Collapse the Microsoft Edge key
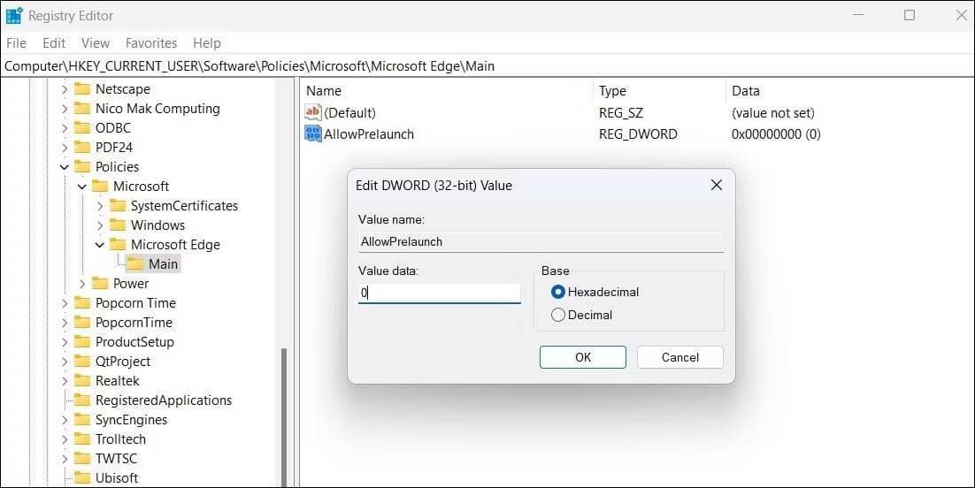975x488 pixels. click(x=100, y=245)
